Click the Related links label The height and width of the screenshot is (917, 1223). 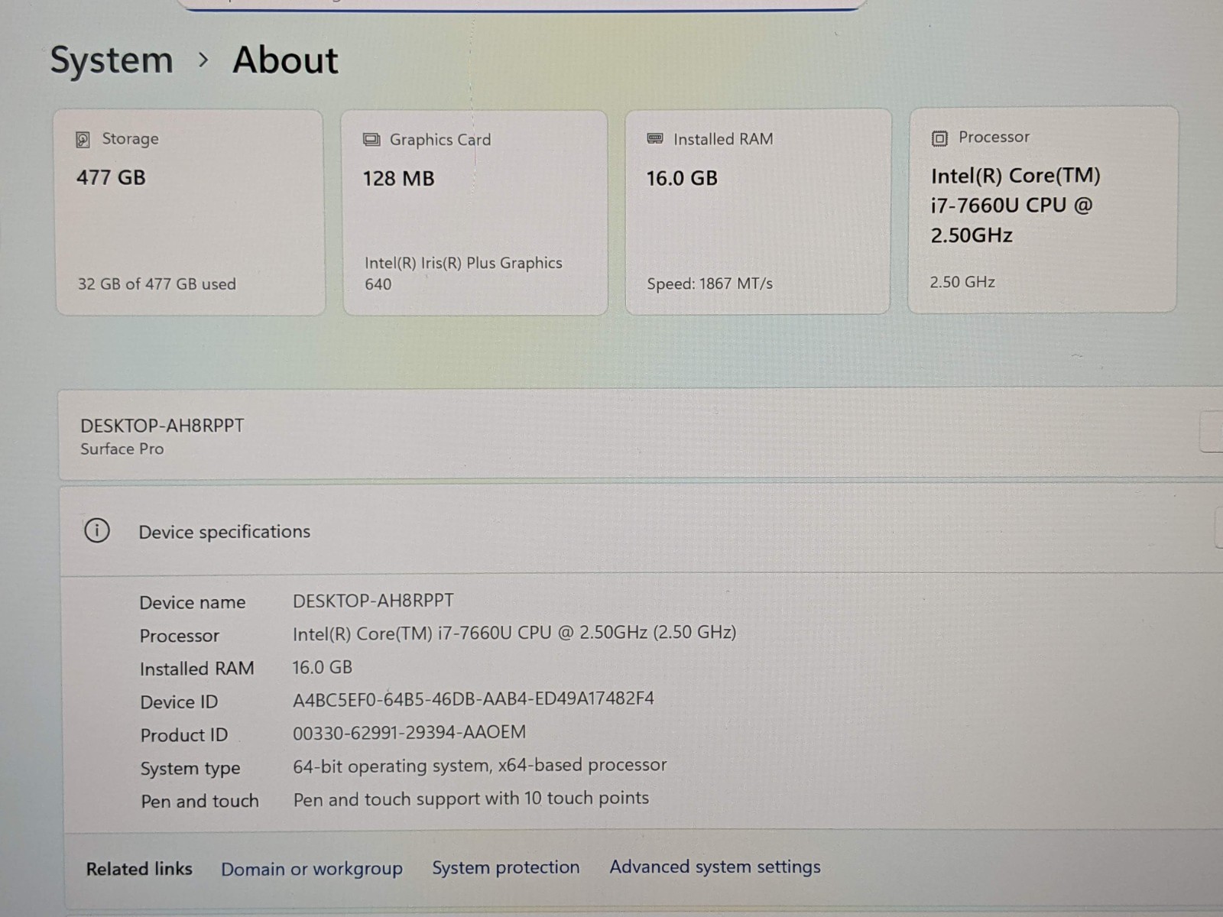(139, 869)
